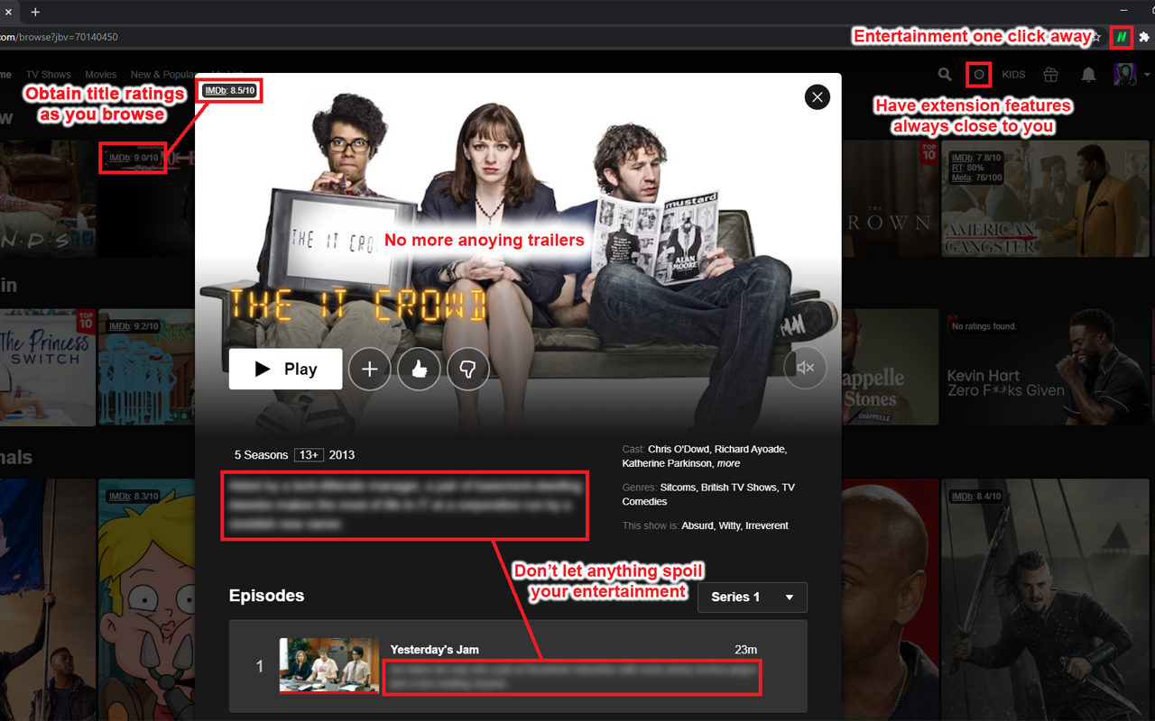This screenshot has width=1155, height=721.
Task: Expand the profile account menu
Action: [1131, 74]
